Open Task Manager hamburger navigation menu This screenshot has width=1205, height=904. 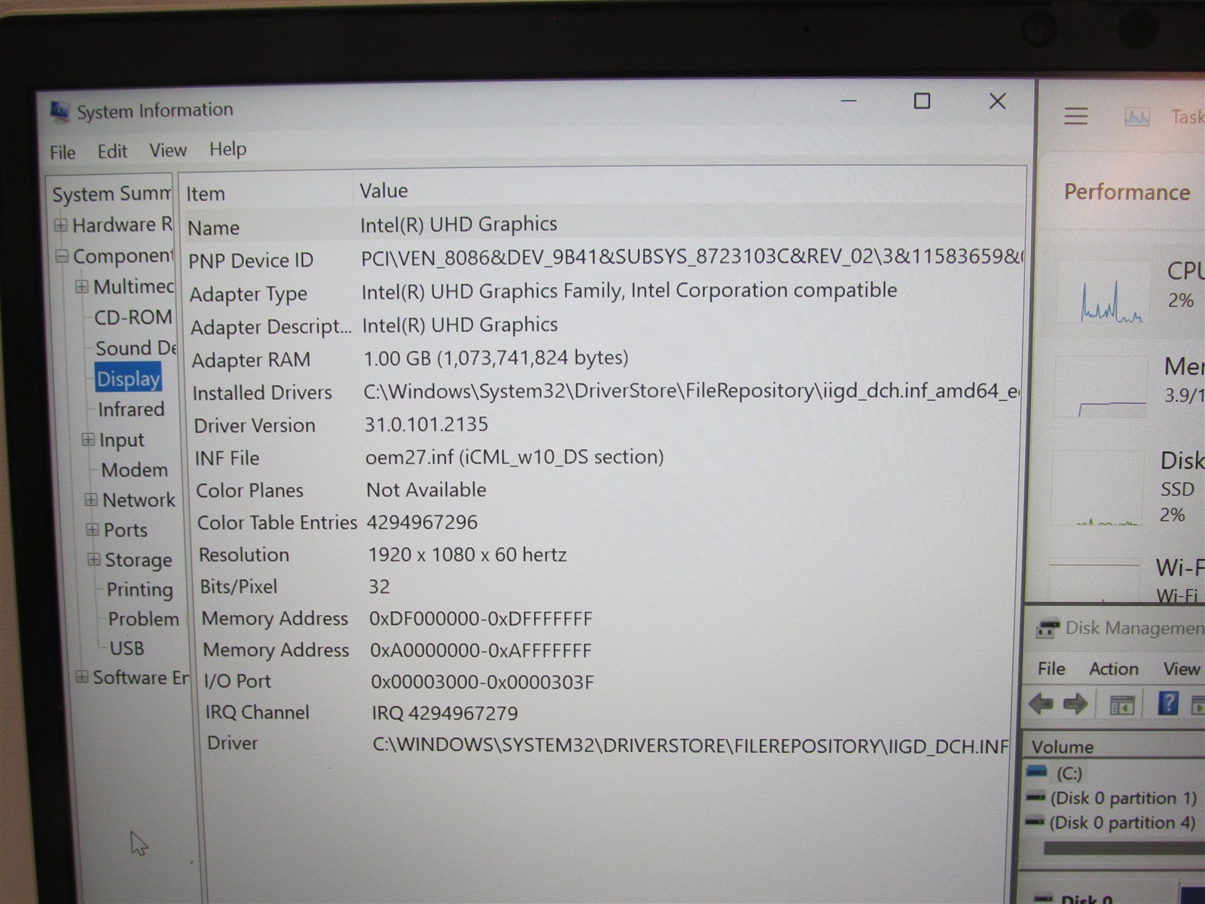click(1075, 116)
